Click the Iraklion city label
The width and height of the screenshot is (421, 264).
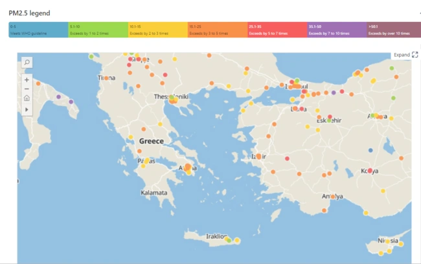(x=216, y=236)
